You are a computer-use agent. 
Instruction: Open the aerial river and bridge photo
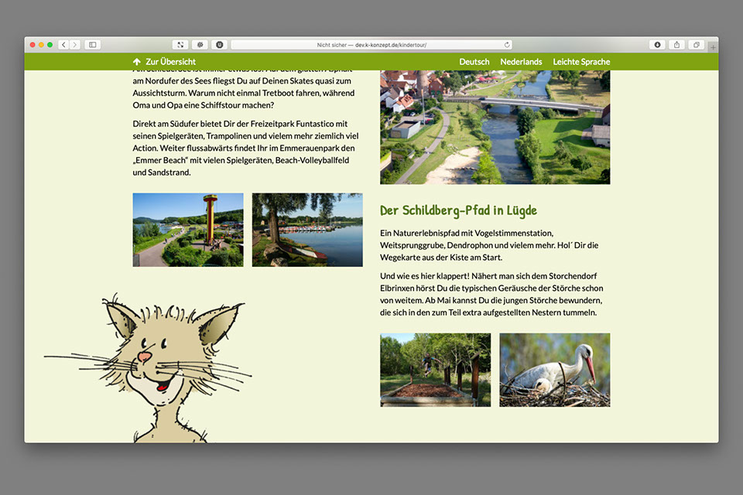click(495, 127)
